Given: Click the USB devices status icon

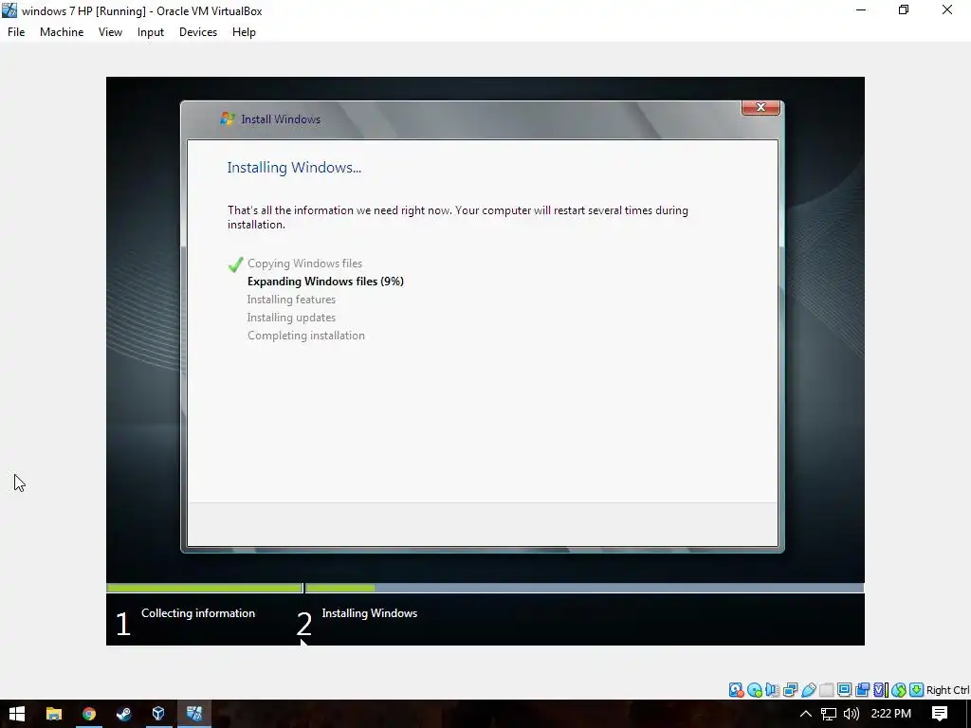Looking at the screenshot, I should click(808, 690).
